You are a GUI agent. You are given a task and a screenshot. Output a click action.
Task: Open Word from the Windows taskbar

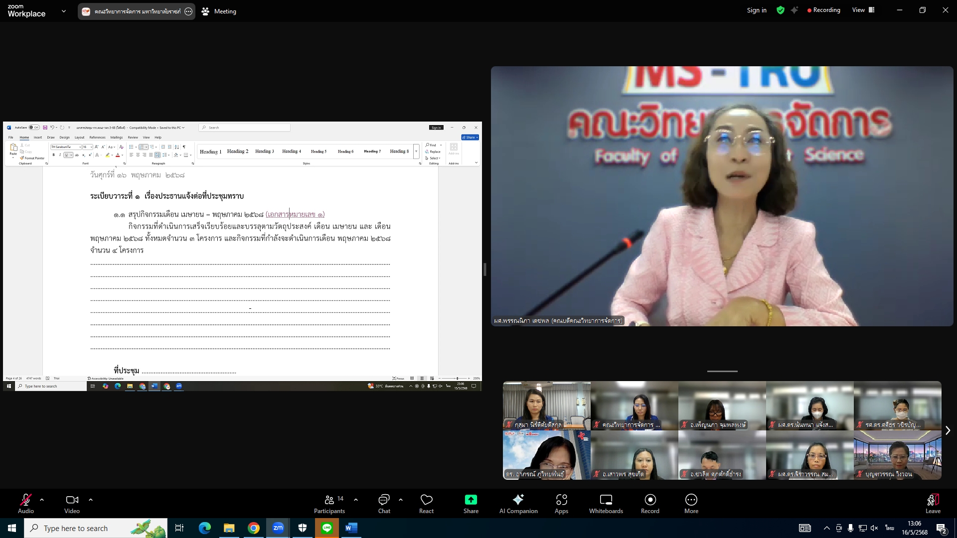click(x=351, y=528)
